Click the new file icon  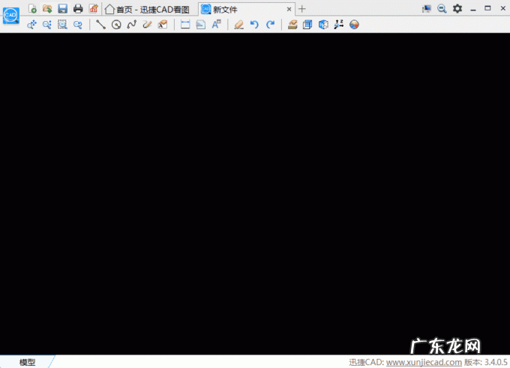(32, 9)
